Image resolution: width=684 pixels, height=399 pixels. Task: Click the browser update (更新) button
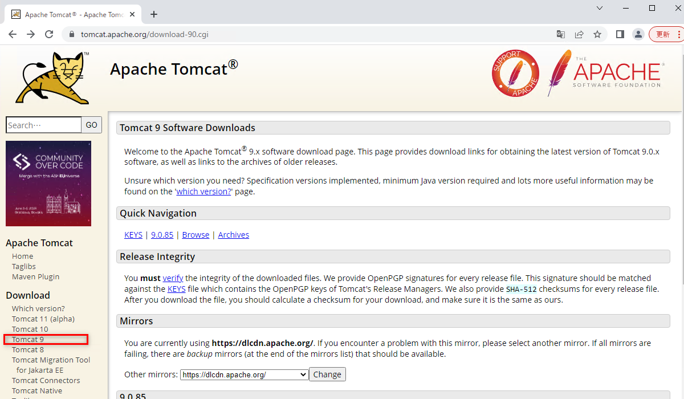tap(666, 34)
